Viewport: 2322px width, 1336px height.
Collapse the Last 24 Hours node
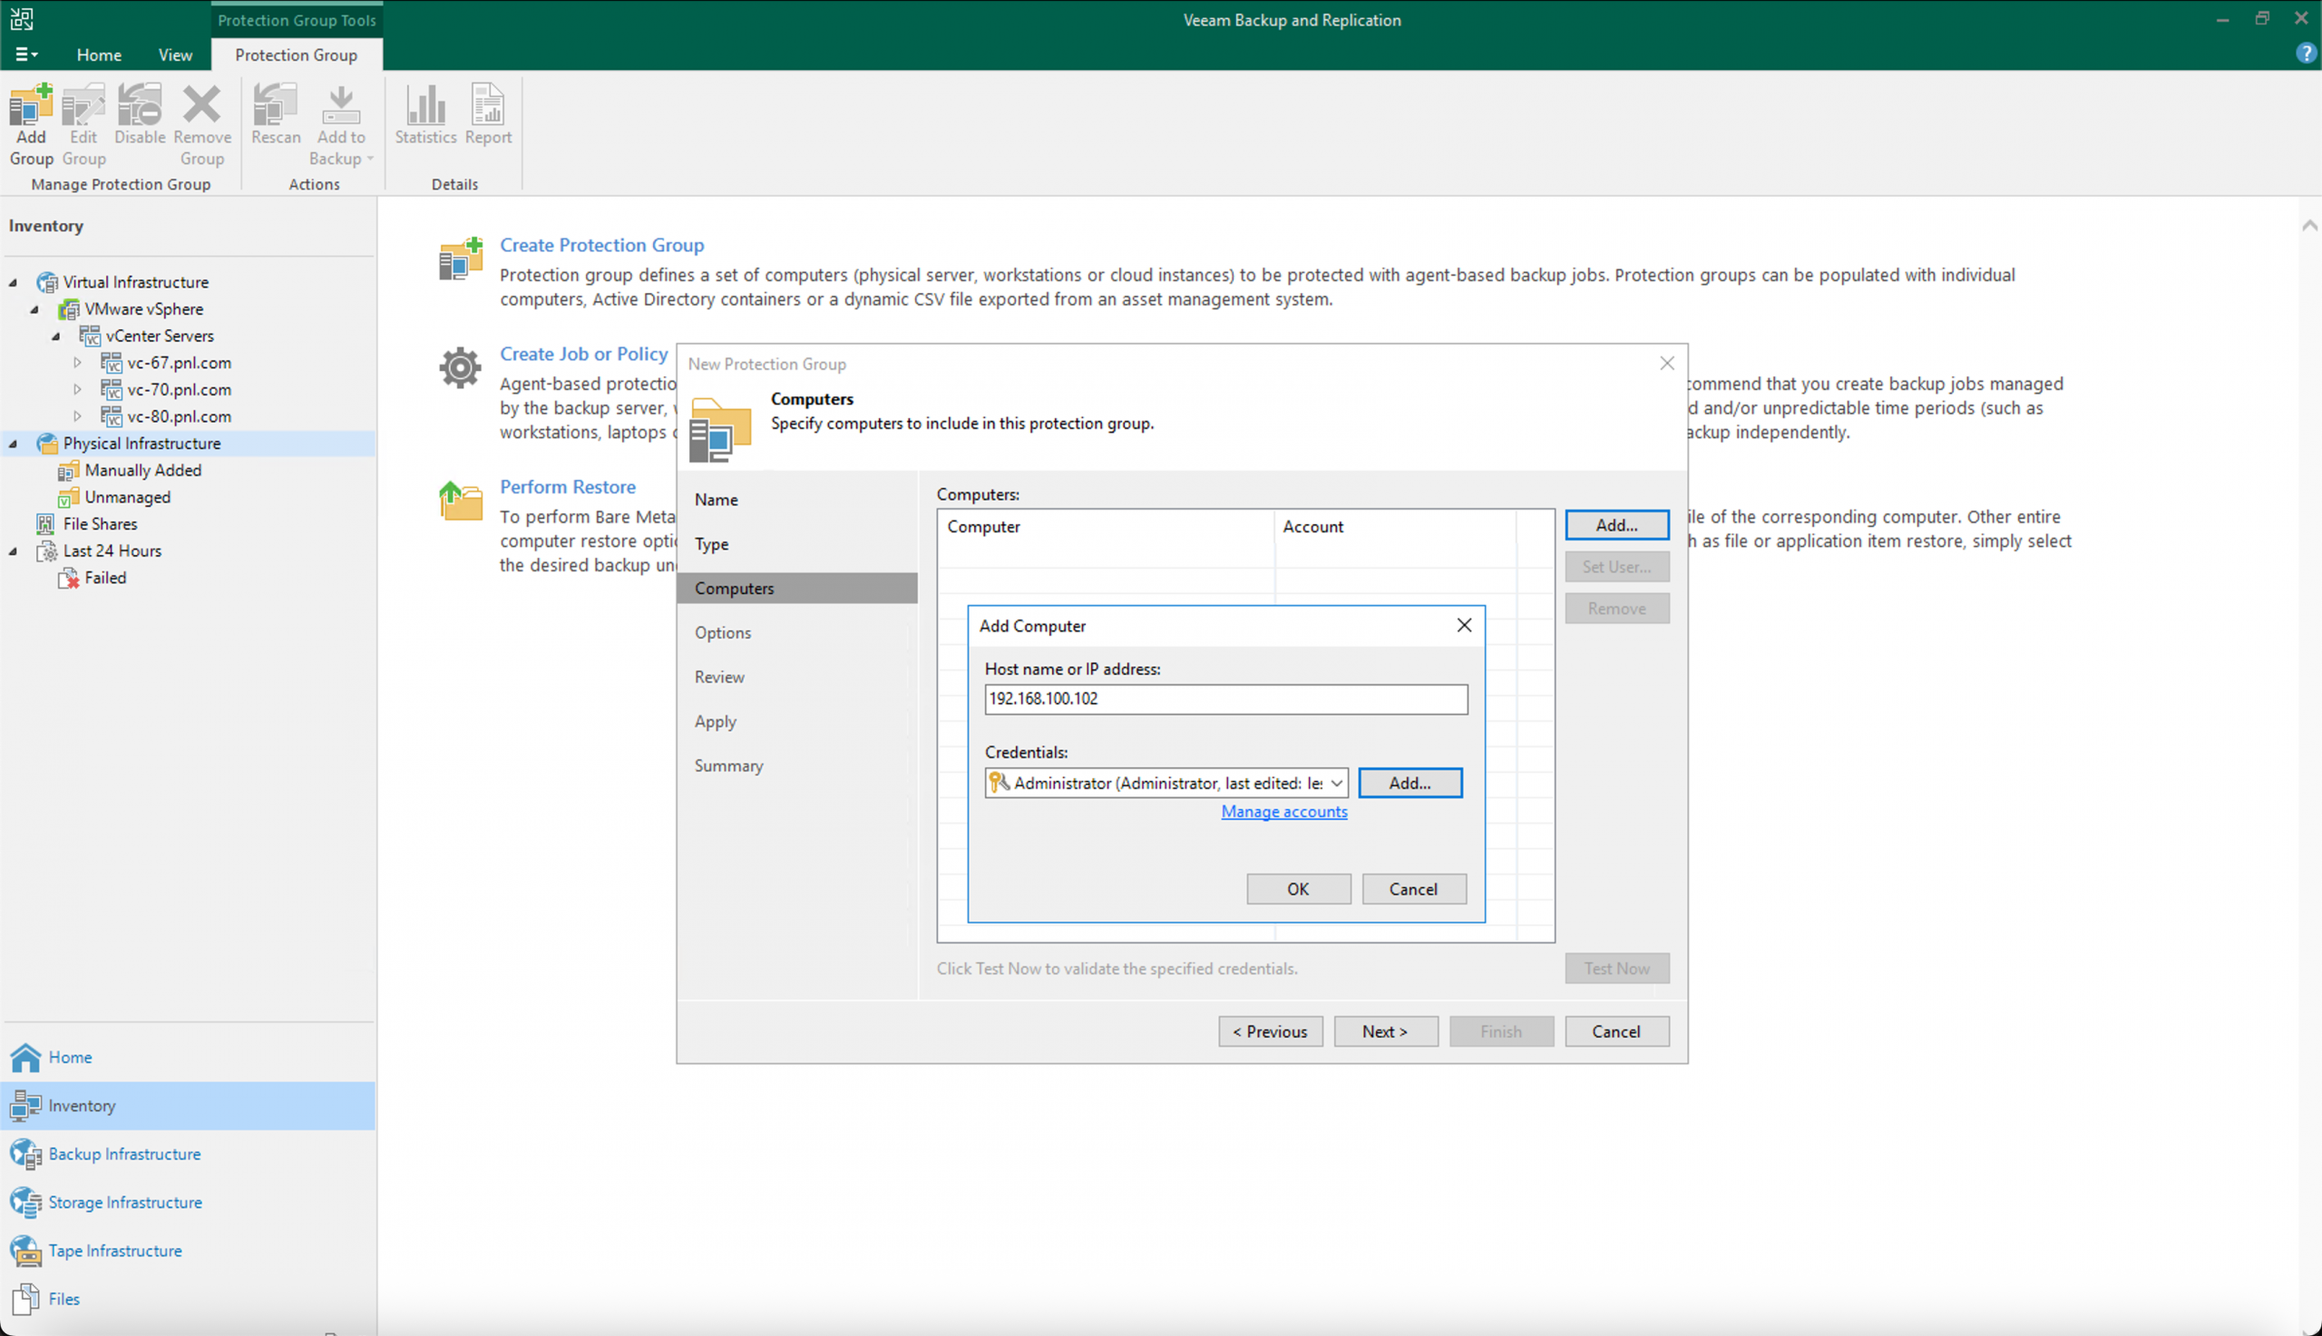coord(13,551)
